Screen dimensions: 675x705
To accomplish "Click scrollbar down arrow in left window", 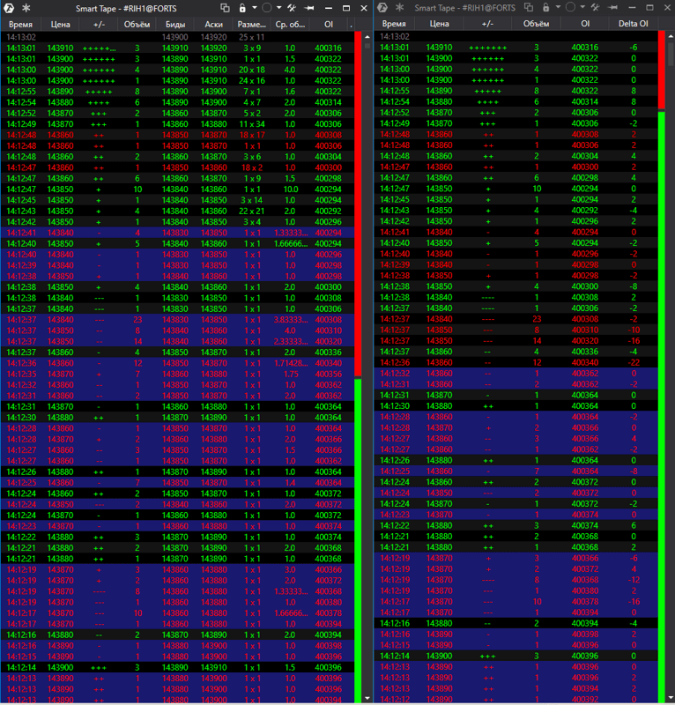I will [x=367, y=698].
